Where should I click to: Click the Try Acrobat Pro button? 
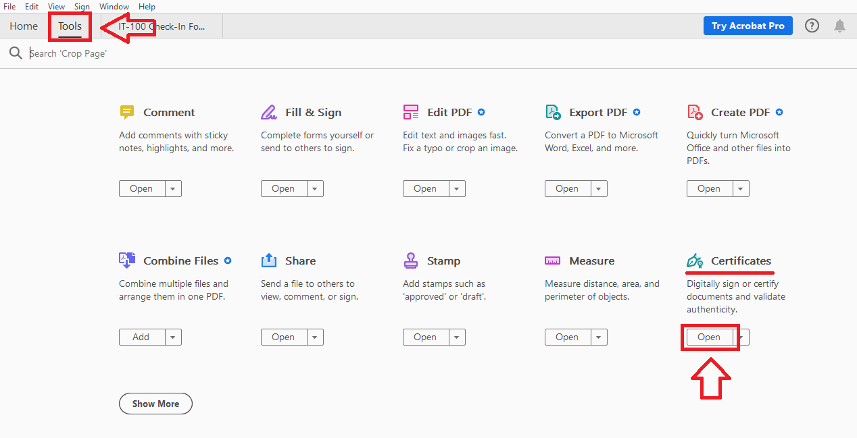pyautogui.click(x=748, y=25)
